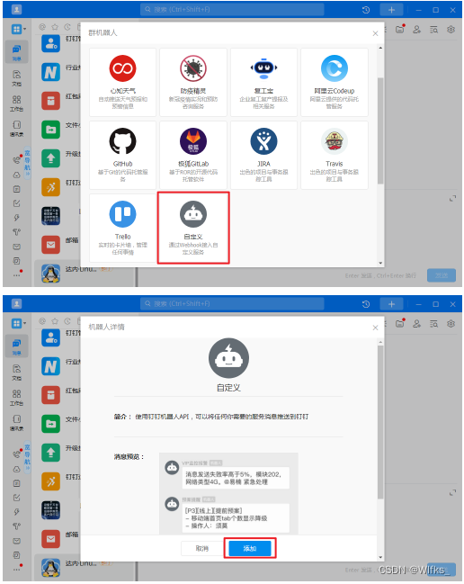Focus search box above 机器人详情 dialog
This screenshot has height=584, width=464.
[x=232, y=303]
